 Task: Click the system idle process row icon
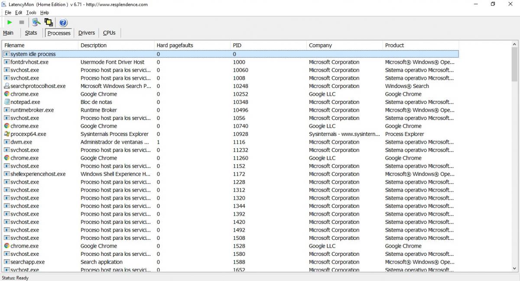click(7, 54)
